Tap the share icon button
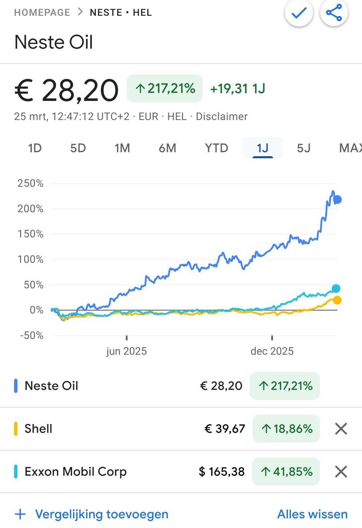 coord(334,13)
